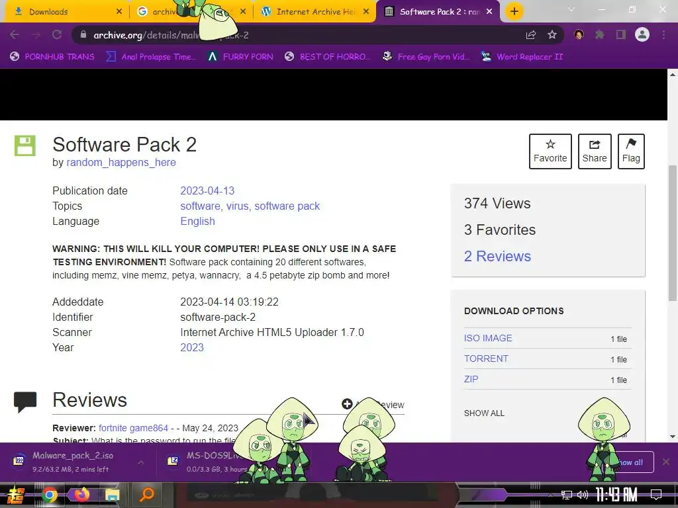Open the Extensions puzzle icon
This screenshot has height=508, width=678.
pyautogui.click(x=600, y=34)
